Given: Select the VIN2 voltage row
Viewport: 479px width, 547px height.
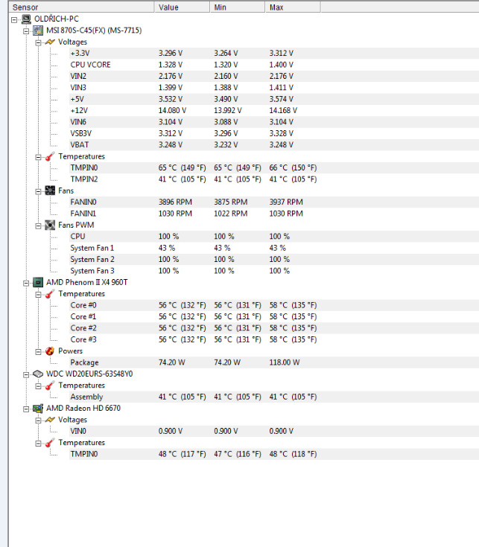Looking at the screenshot, I should click(274, 76).
